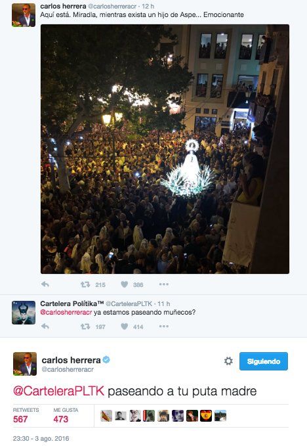Open more options on Cartelera Polítika tweet
Viewport: 307px width, 446px height.
[x=164, y=326]
